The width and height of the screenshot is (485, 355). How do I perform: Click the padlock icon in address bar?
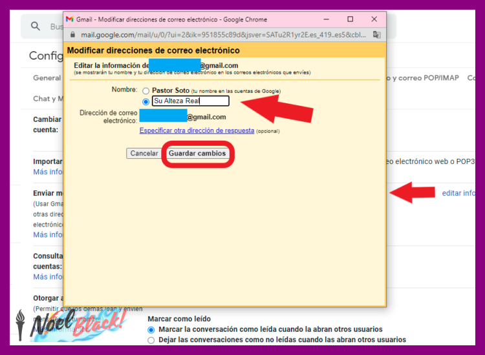pyautogui.click(x=72, y=35)
